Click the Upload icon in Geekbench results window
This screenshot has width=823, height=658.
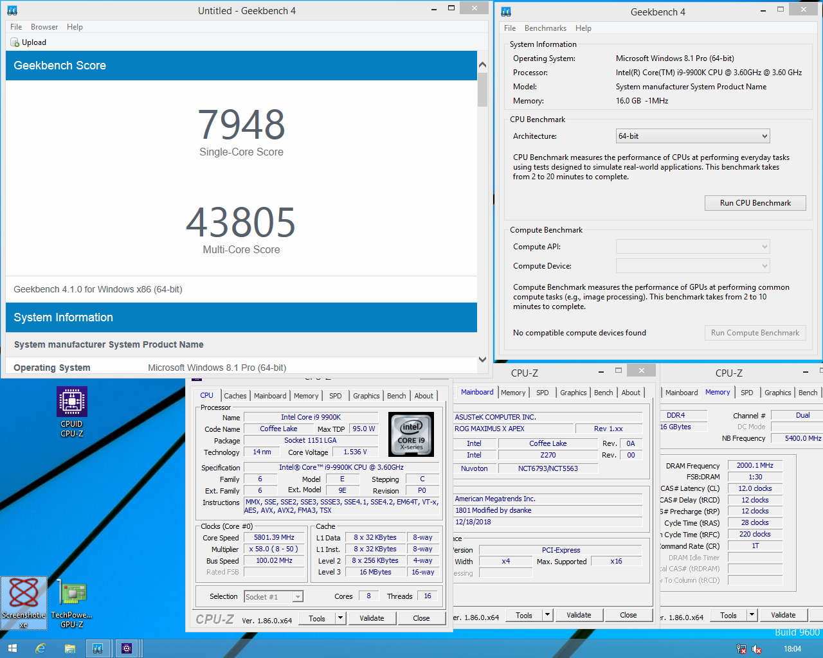click(15, 42)
